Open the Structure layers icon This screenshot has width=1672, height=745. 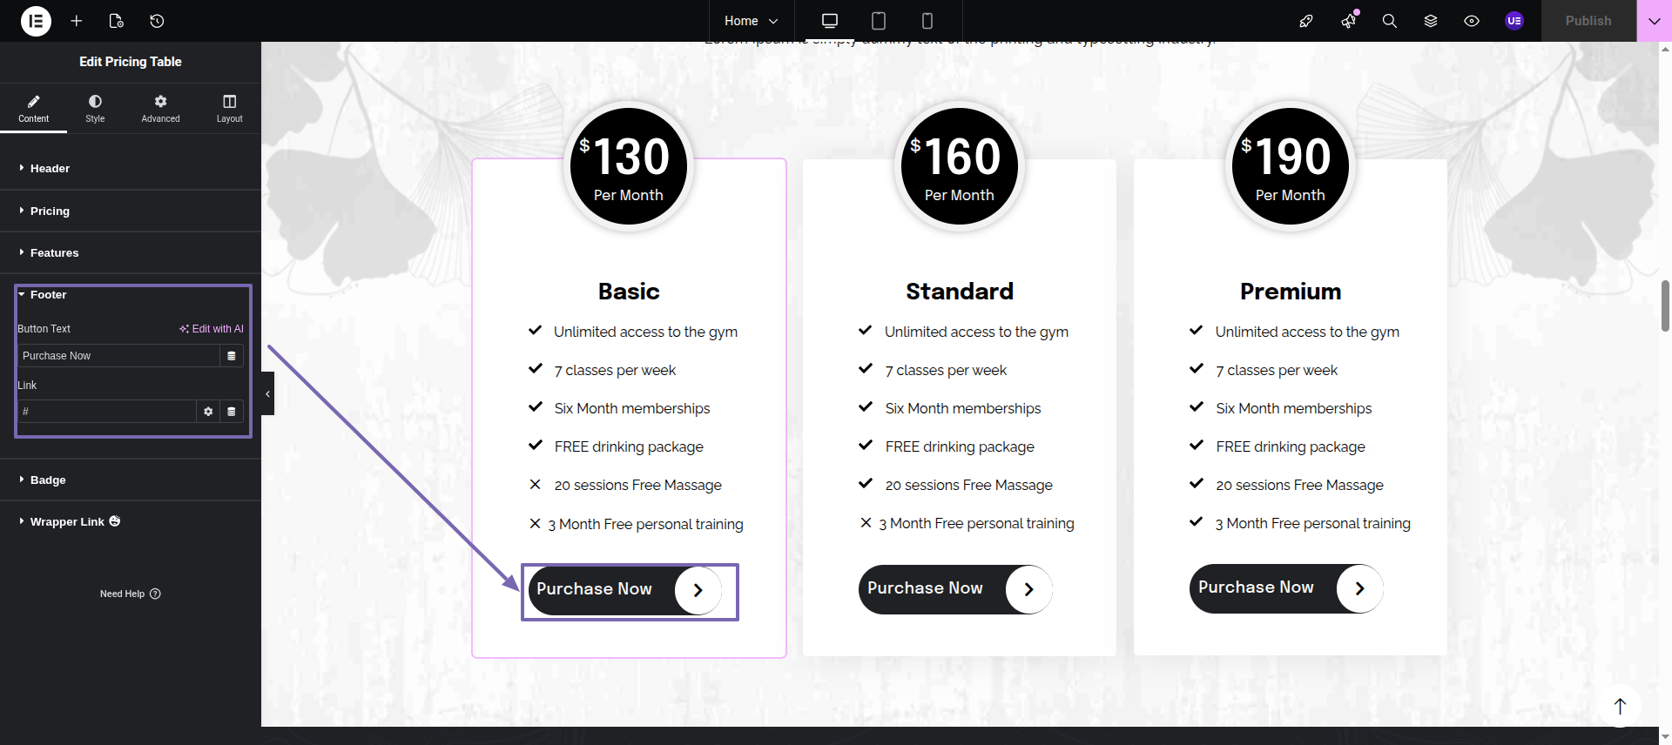coord(1431,21)
